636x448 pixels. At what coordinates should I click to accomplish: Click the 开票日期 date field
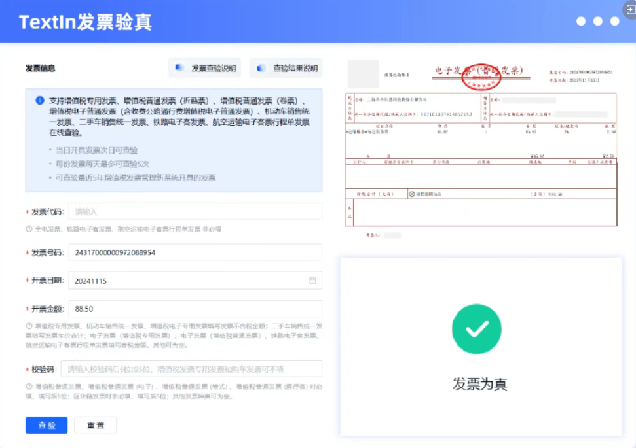click(195, 281)
